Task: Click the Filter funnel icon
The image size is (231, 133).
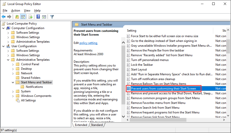Action: (52, 17)
